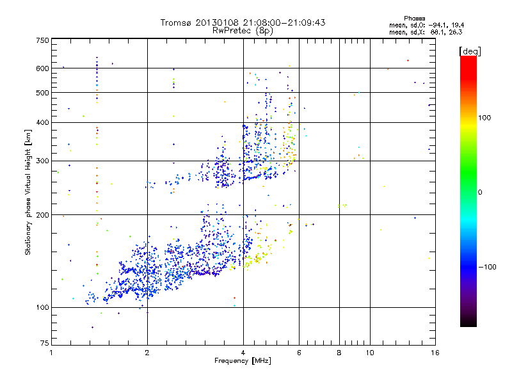Click the frequency axis tick "2"

tap(147, 353)
